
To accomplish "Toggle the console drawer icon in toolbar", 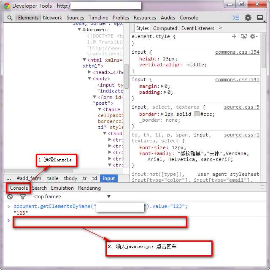I will (236, 18).
